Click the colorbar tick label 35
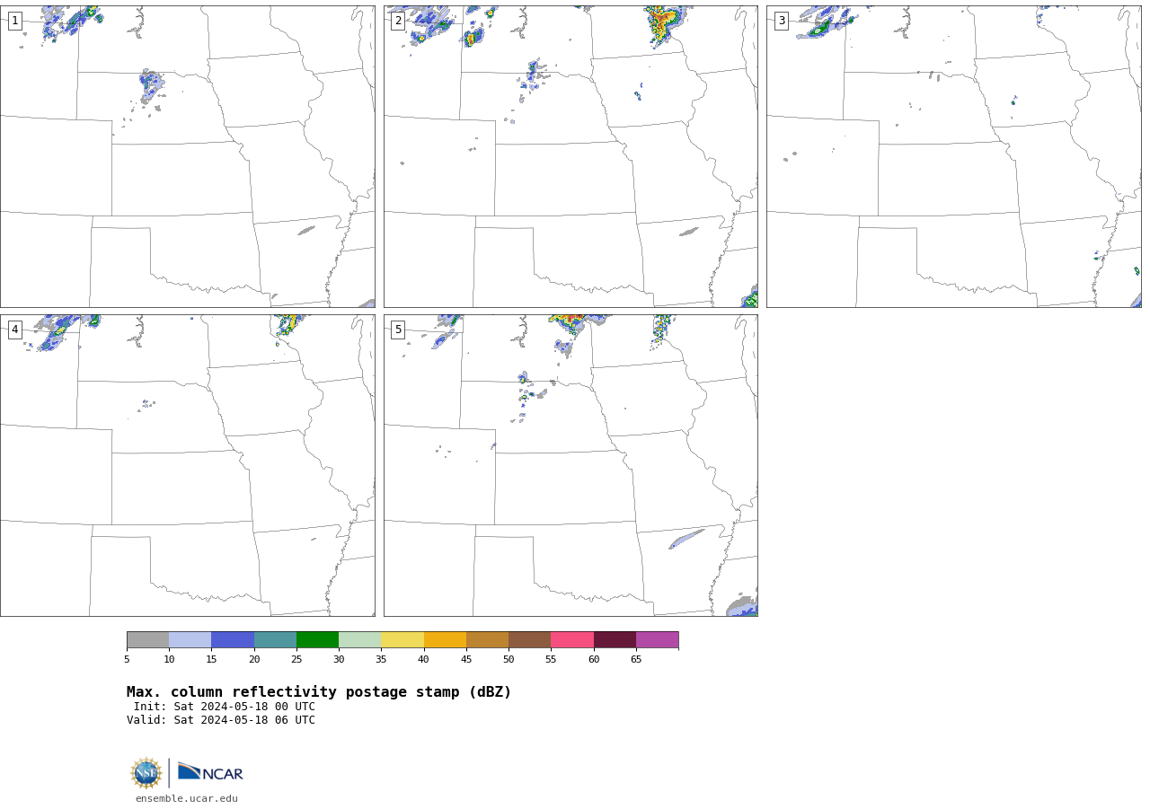This screenshot has width=1150, height=809. [x=381, y=659]
